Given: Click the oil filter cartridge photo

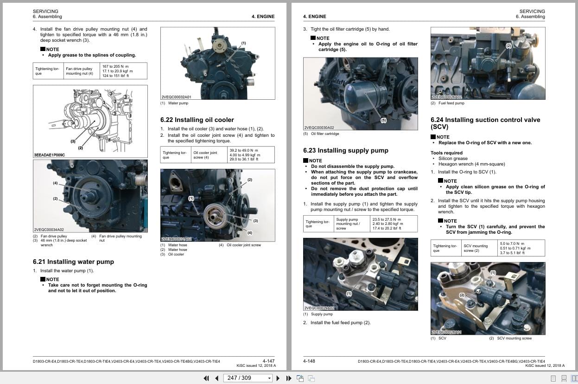Looking at the screenshot, I should pyautogui.click(x=360, y=94).
